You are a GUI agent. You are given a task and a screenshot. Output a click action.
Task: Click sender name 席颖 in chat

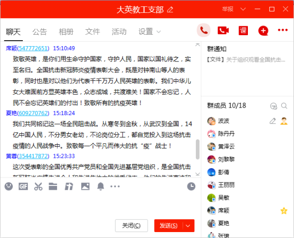tap(11, 48)
